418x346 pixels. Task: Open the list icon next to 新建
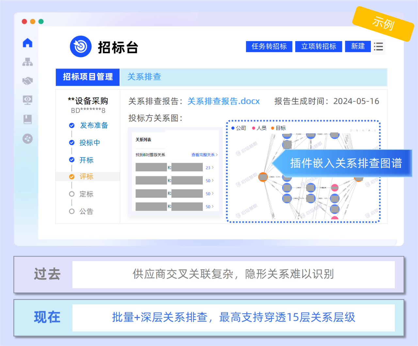(378, 47)
